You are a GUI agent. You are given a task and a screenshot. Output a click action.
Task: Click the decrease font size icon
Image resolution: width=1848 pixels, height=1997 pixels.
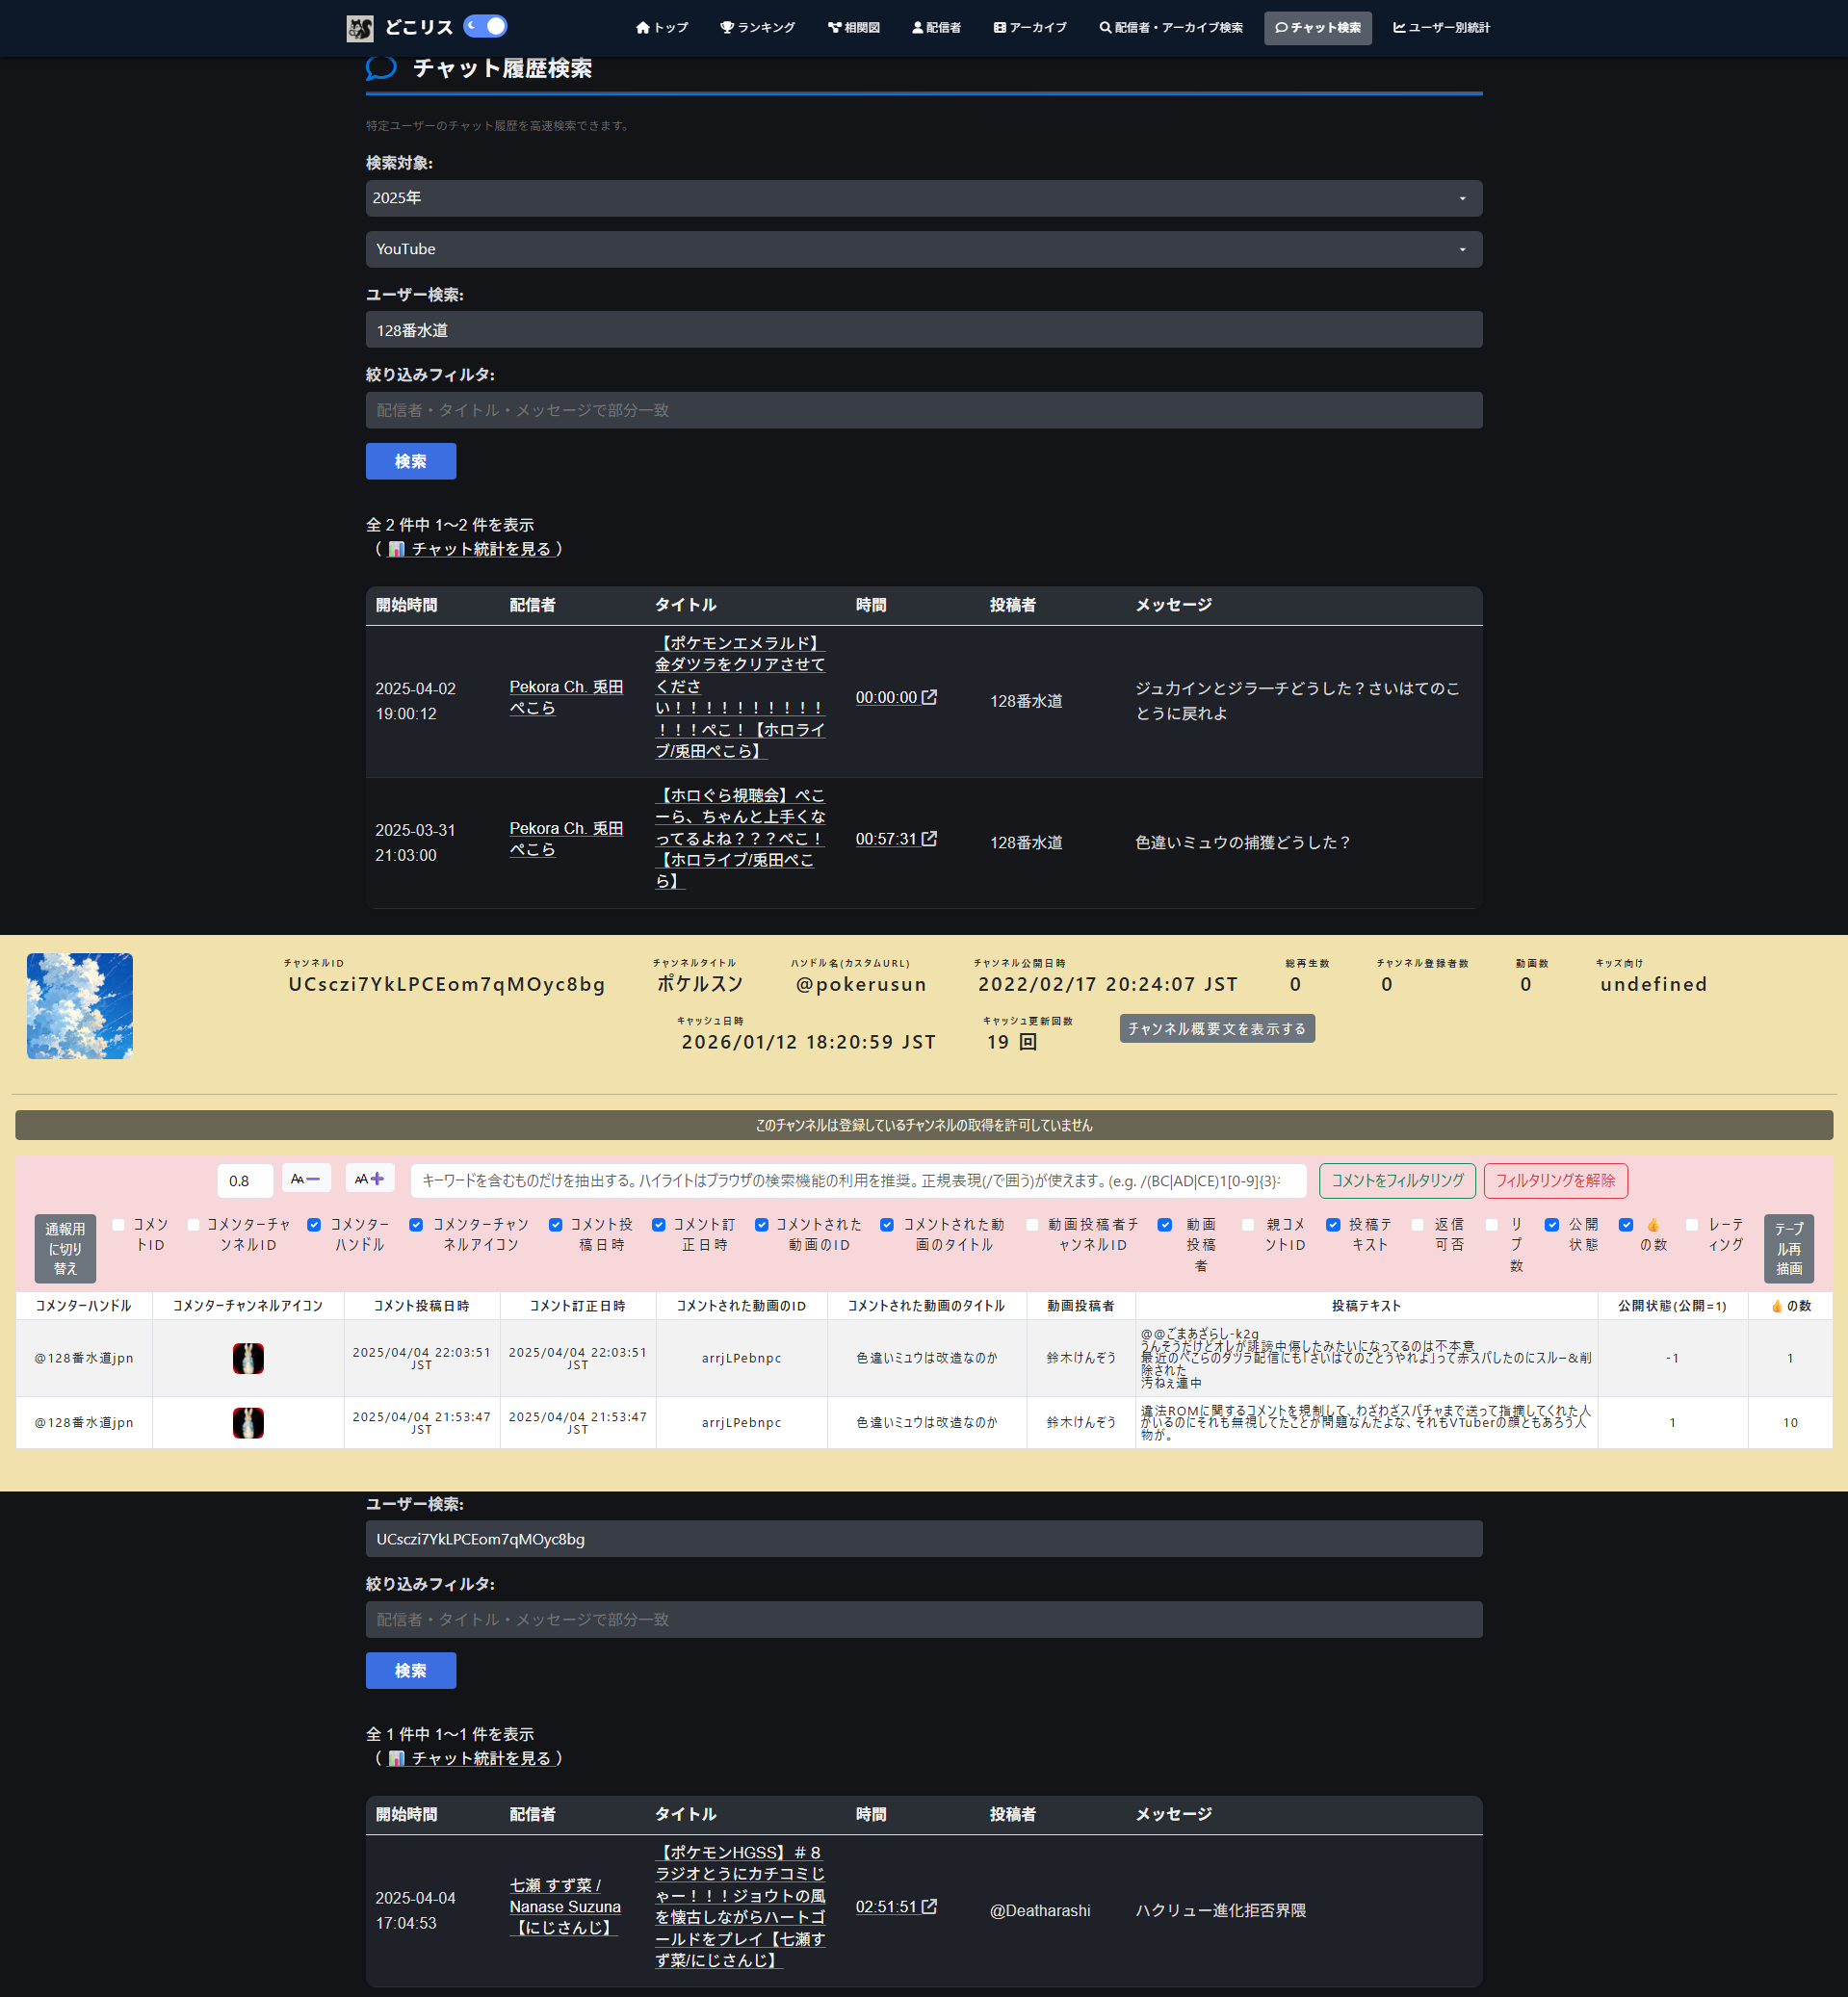pyautogui.click(x=305, y=1180)
